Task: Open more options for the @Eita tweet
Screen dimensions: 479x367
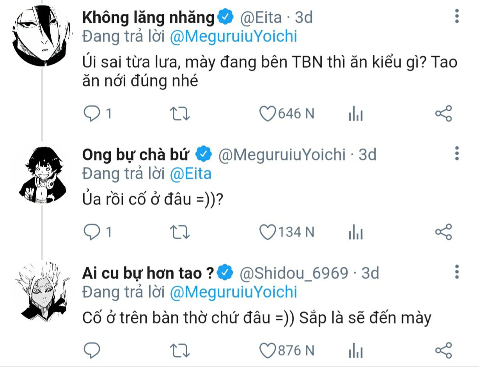Action: coord(457,16)
